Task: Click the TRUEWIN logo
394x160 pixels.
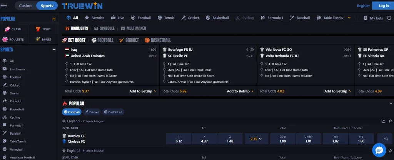Action: click(x=82, y=6)
